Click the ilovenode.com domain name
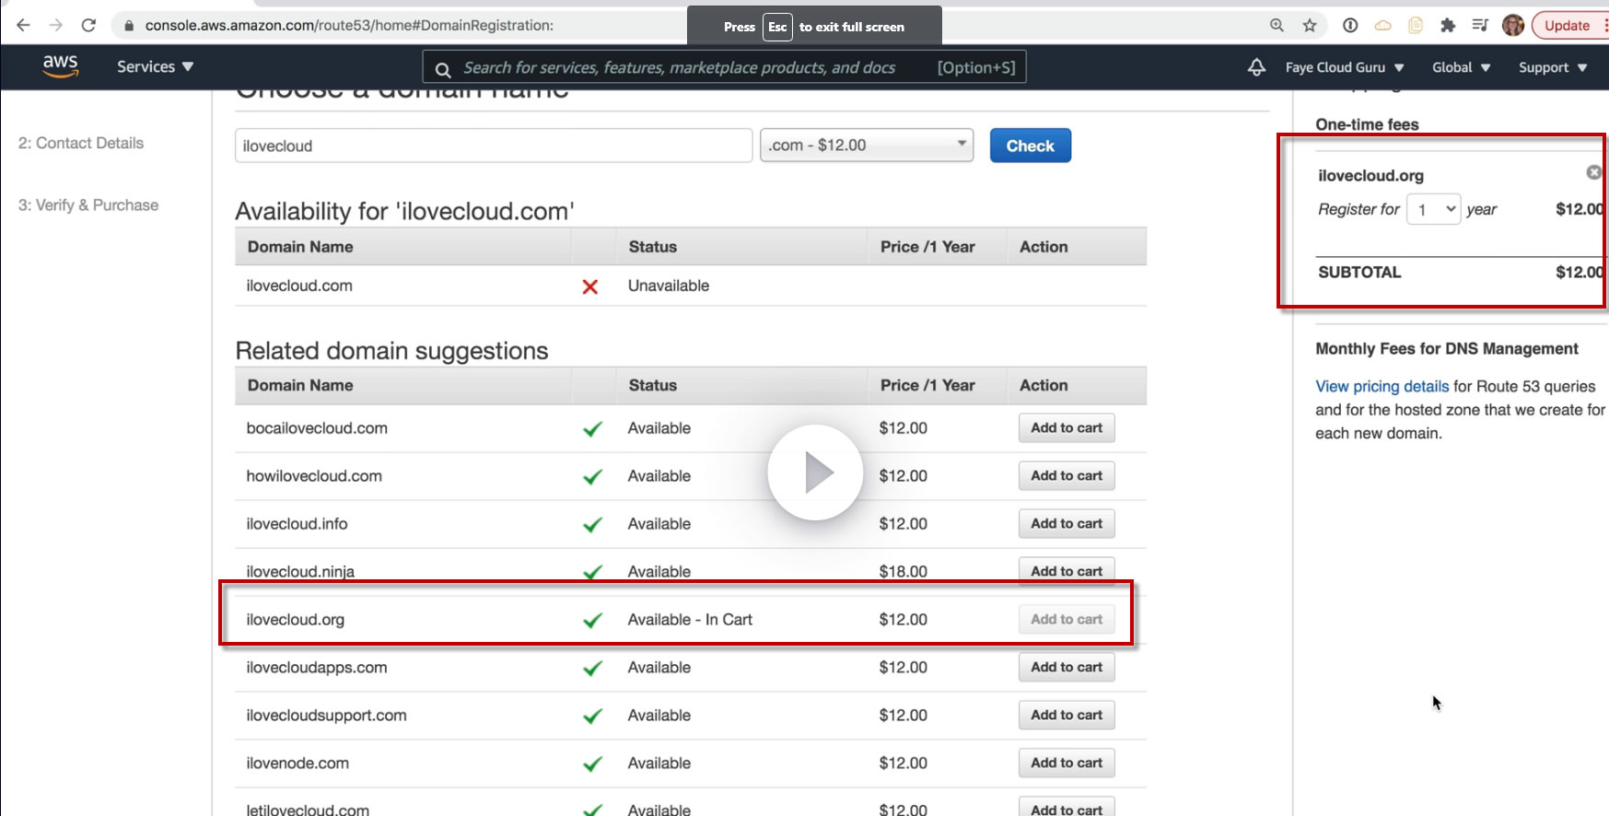Screen dimensions: 1609x816 coord(297,764)
